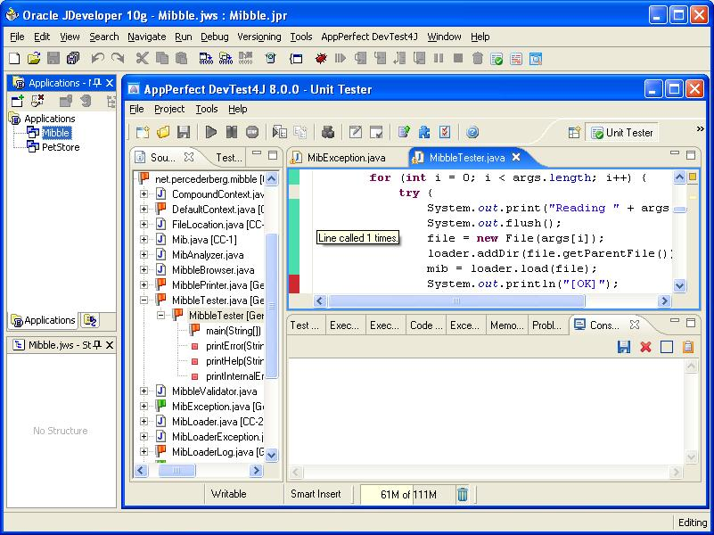The width and height of the screenshot is (714, 535).
Task: Click the checklist icon with red checks
Action: pos(445,133)
